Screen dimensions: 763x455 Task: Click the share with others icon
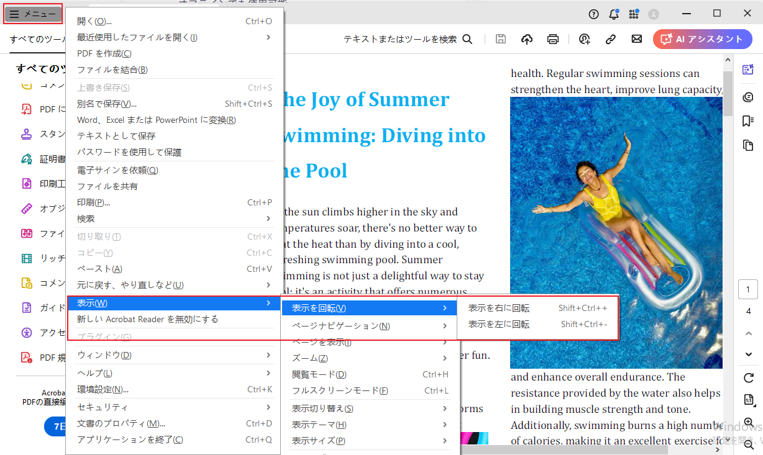pyautogui.click(x=585, y=39)
